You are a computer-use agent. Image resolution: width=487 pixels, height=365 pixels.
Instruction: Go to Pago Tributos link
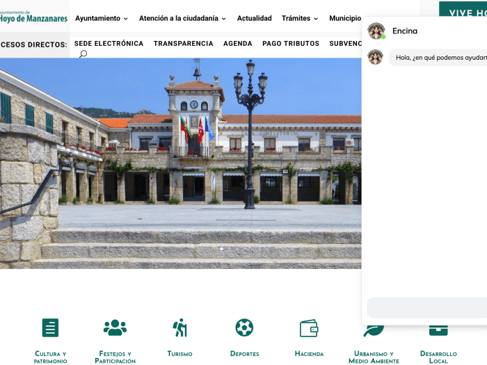pyautogui.click(x=291, y=43)
